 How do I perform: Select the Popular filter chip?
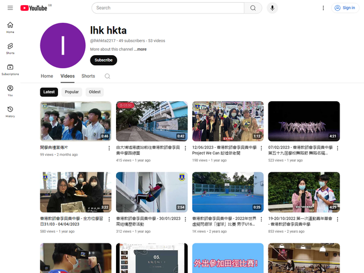point(72,92)
